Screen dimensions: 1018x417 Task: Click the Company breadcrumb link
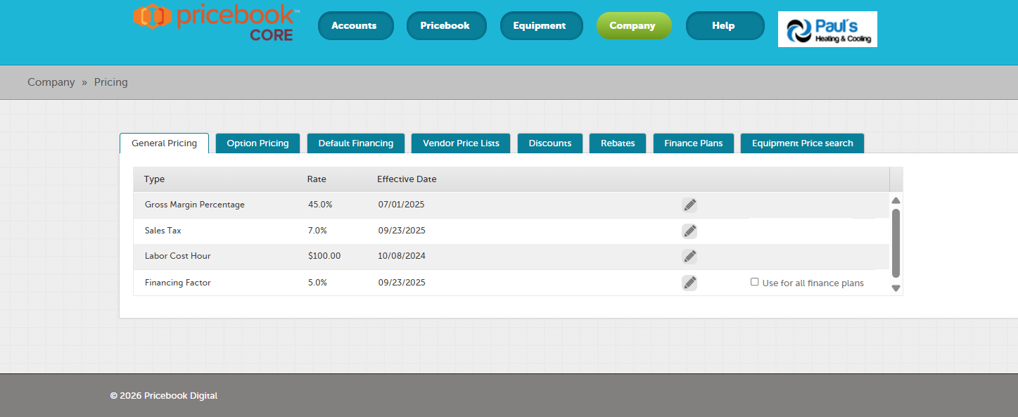51,82
